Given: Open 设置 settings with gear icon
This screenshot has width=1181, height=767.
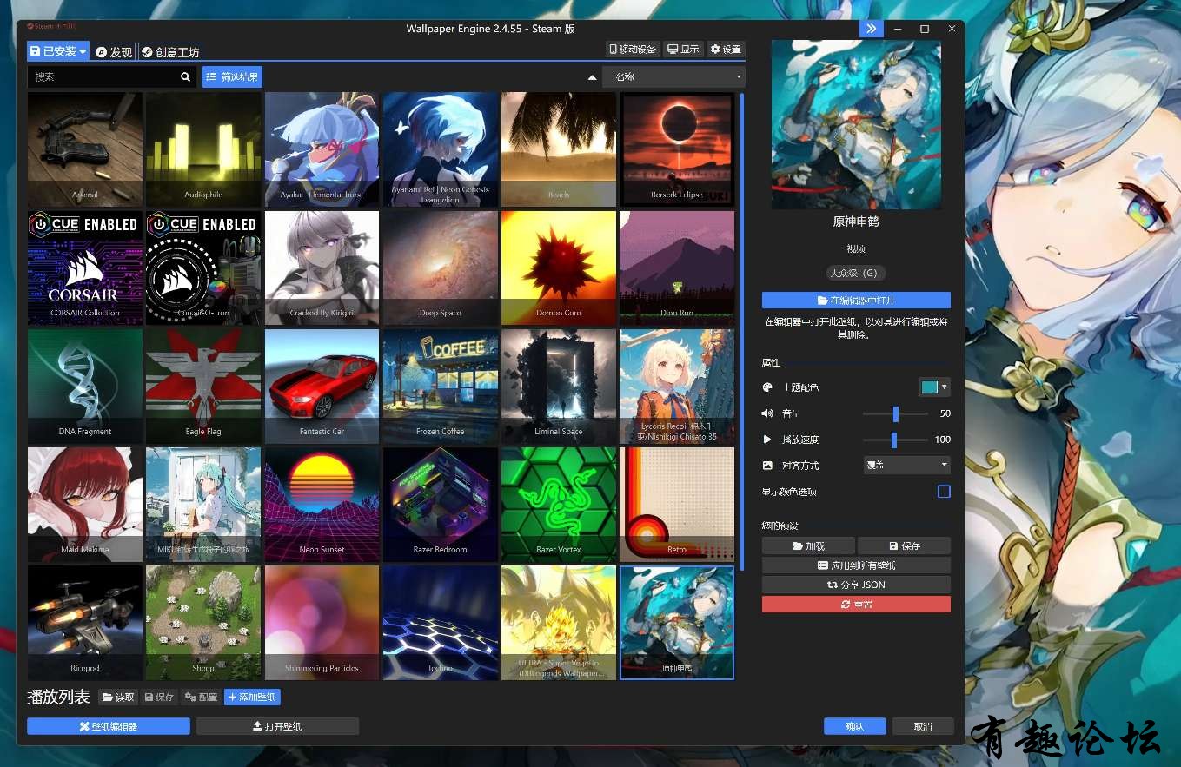Looking at the screenshot, I should 726,50.
